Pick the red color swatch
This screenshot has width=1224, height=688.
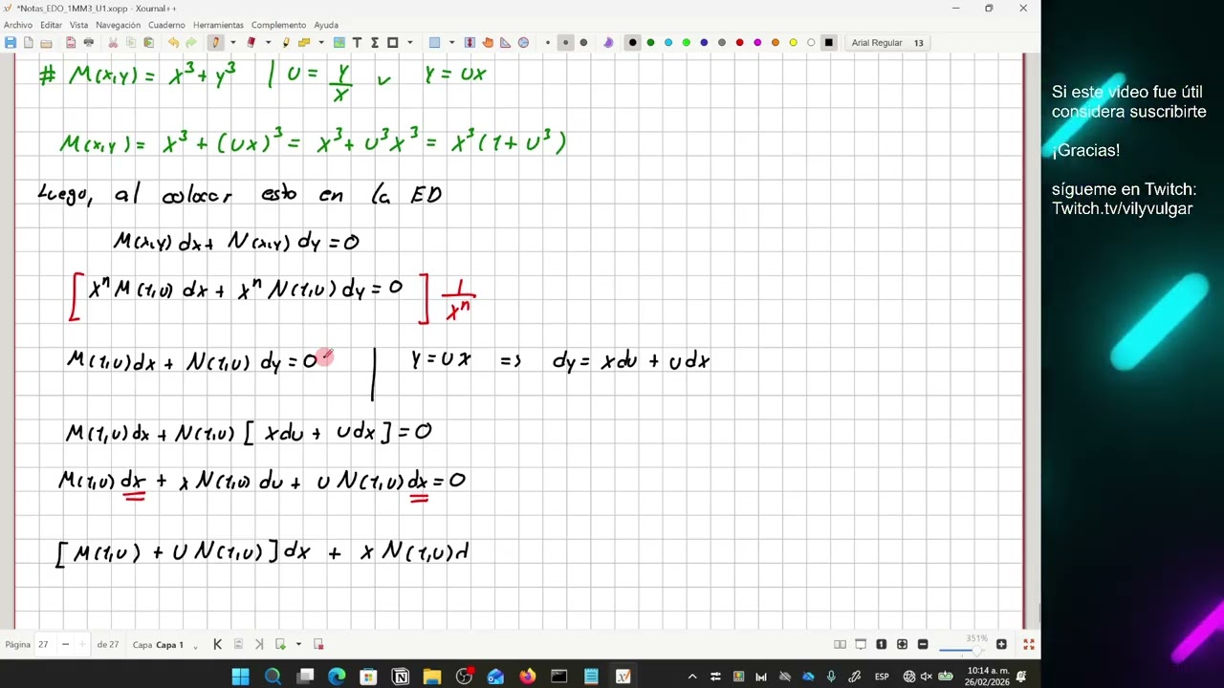coord(739,42)
